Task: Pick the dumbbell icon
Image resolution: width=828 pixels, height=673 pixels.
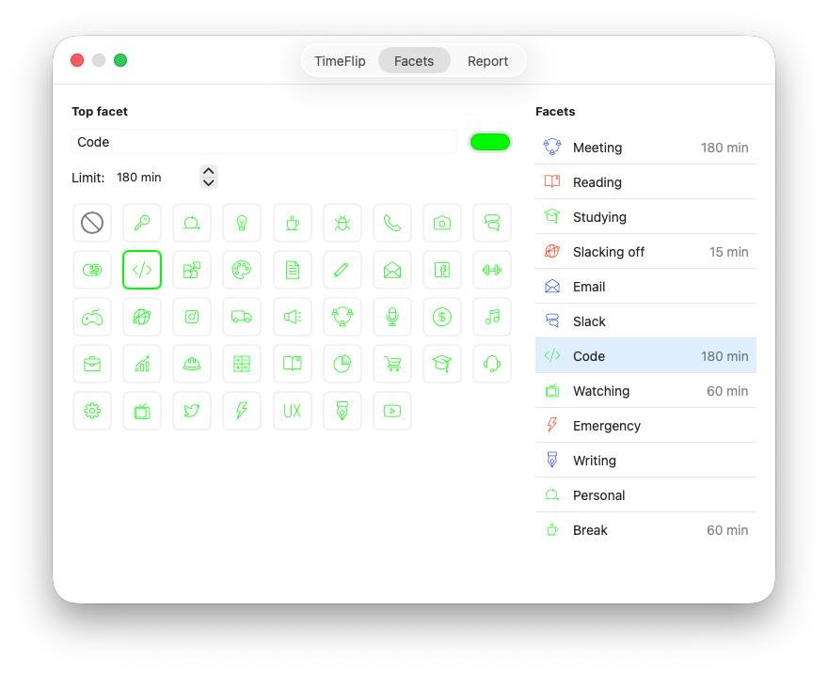Action: pyautogui.click(x=492, y=270)
